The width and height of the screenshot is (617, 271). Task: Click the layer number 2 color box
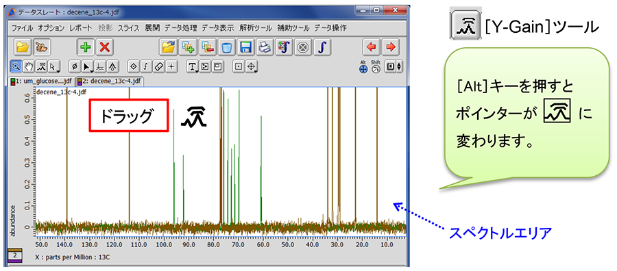[15, 255]
